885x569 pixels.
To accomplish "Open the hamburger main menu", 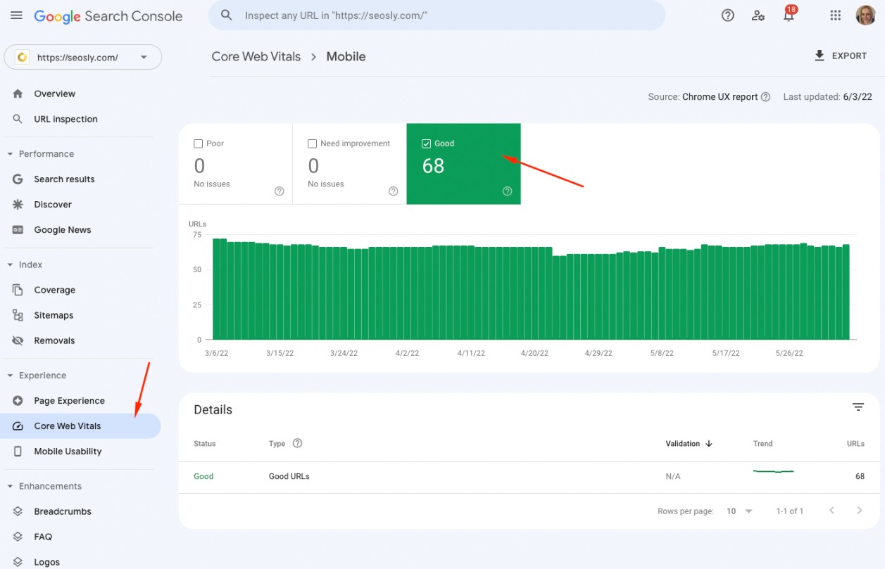I will point(16,15).
